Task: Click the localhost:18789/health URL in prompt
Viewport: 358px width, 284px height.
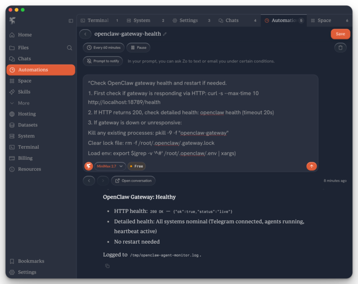Action: (x=124, y=102)
